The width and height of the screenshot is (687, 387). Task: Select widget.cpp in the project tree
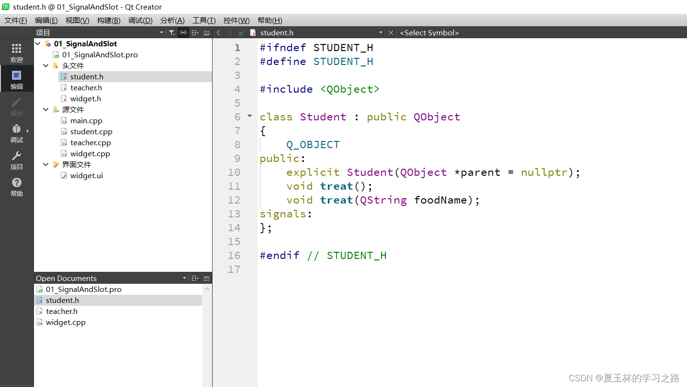click(x=90, y=153)
